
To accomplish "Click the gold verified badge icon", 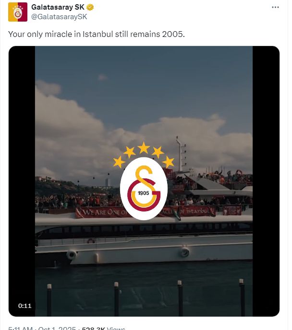I will click(90, 7).
